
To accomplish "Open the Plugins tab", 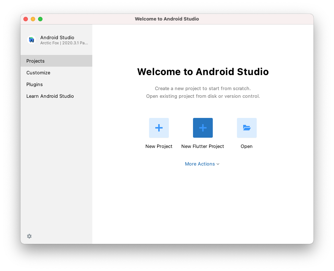I will coord(56,84).
